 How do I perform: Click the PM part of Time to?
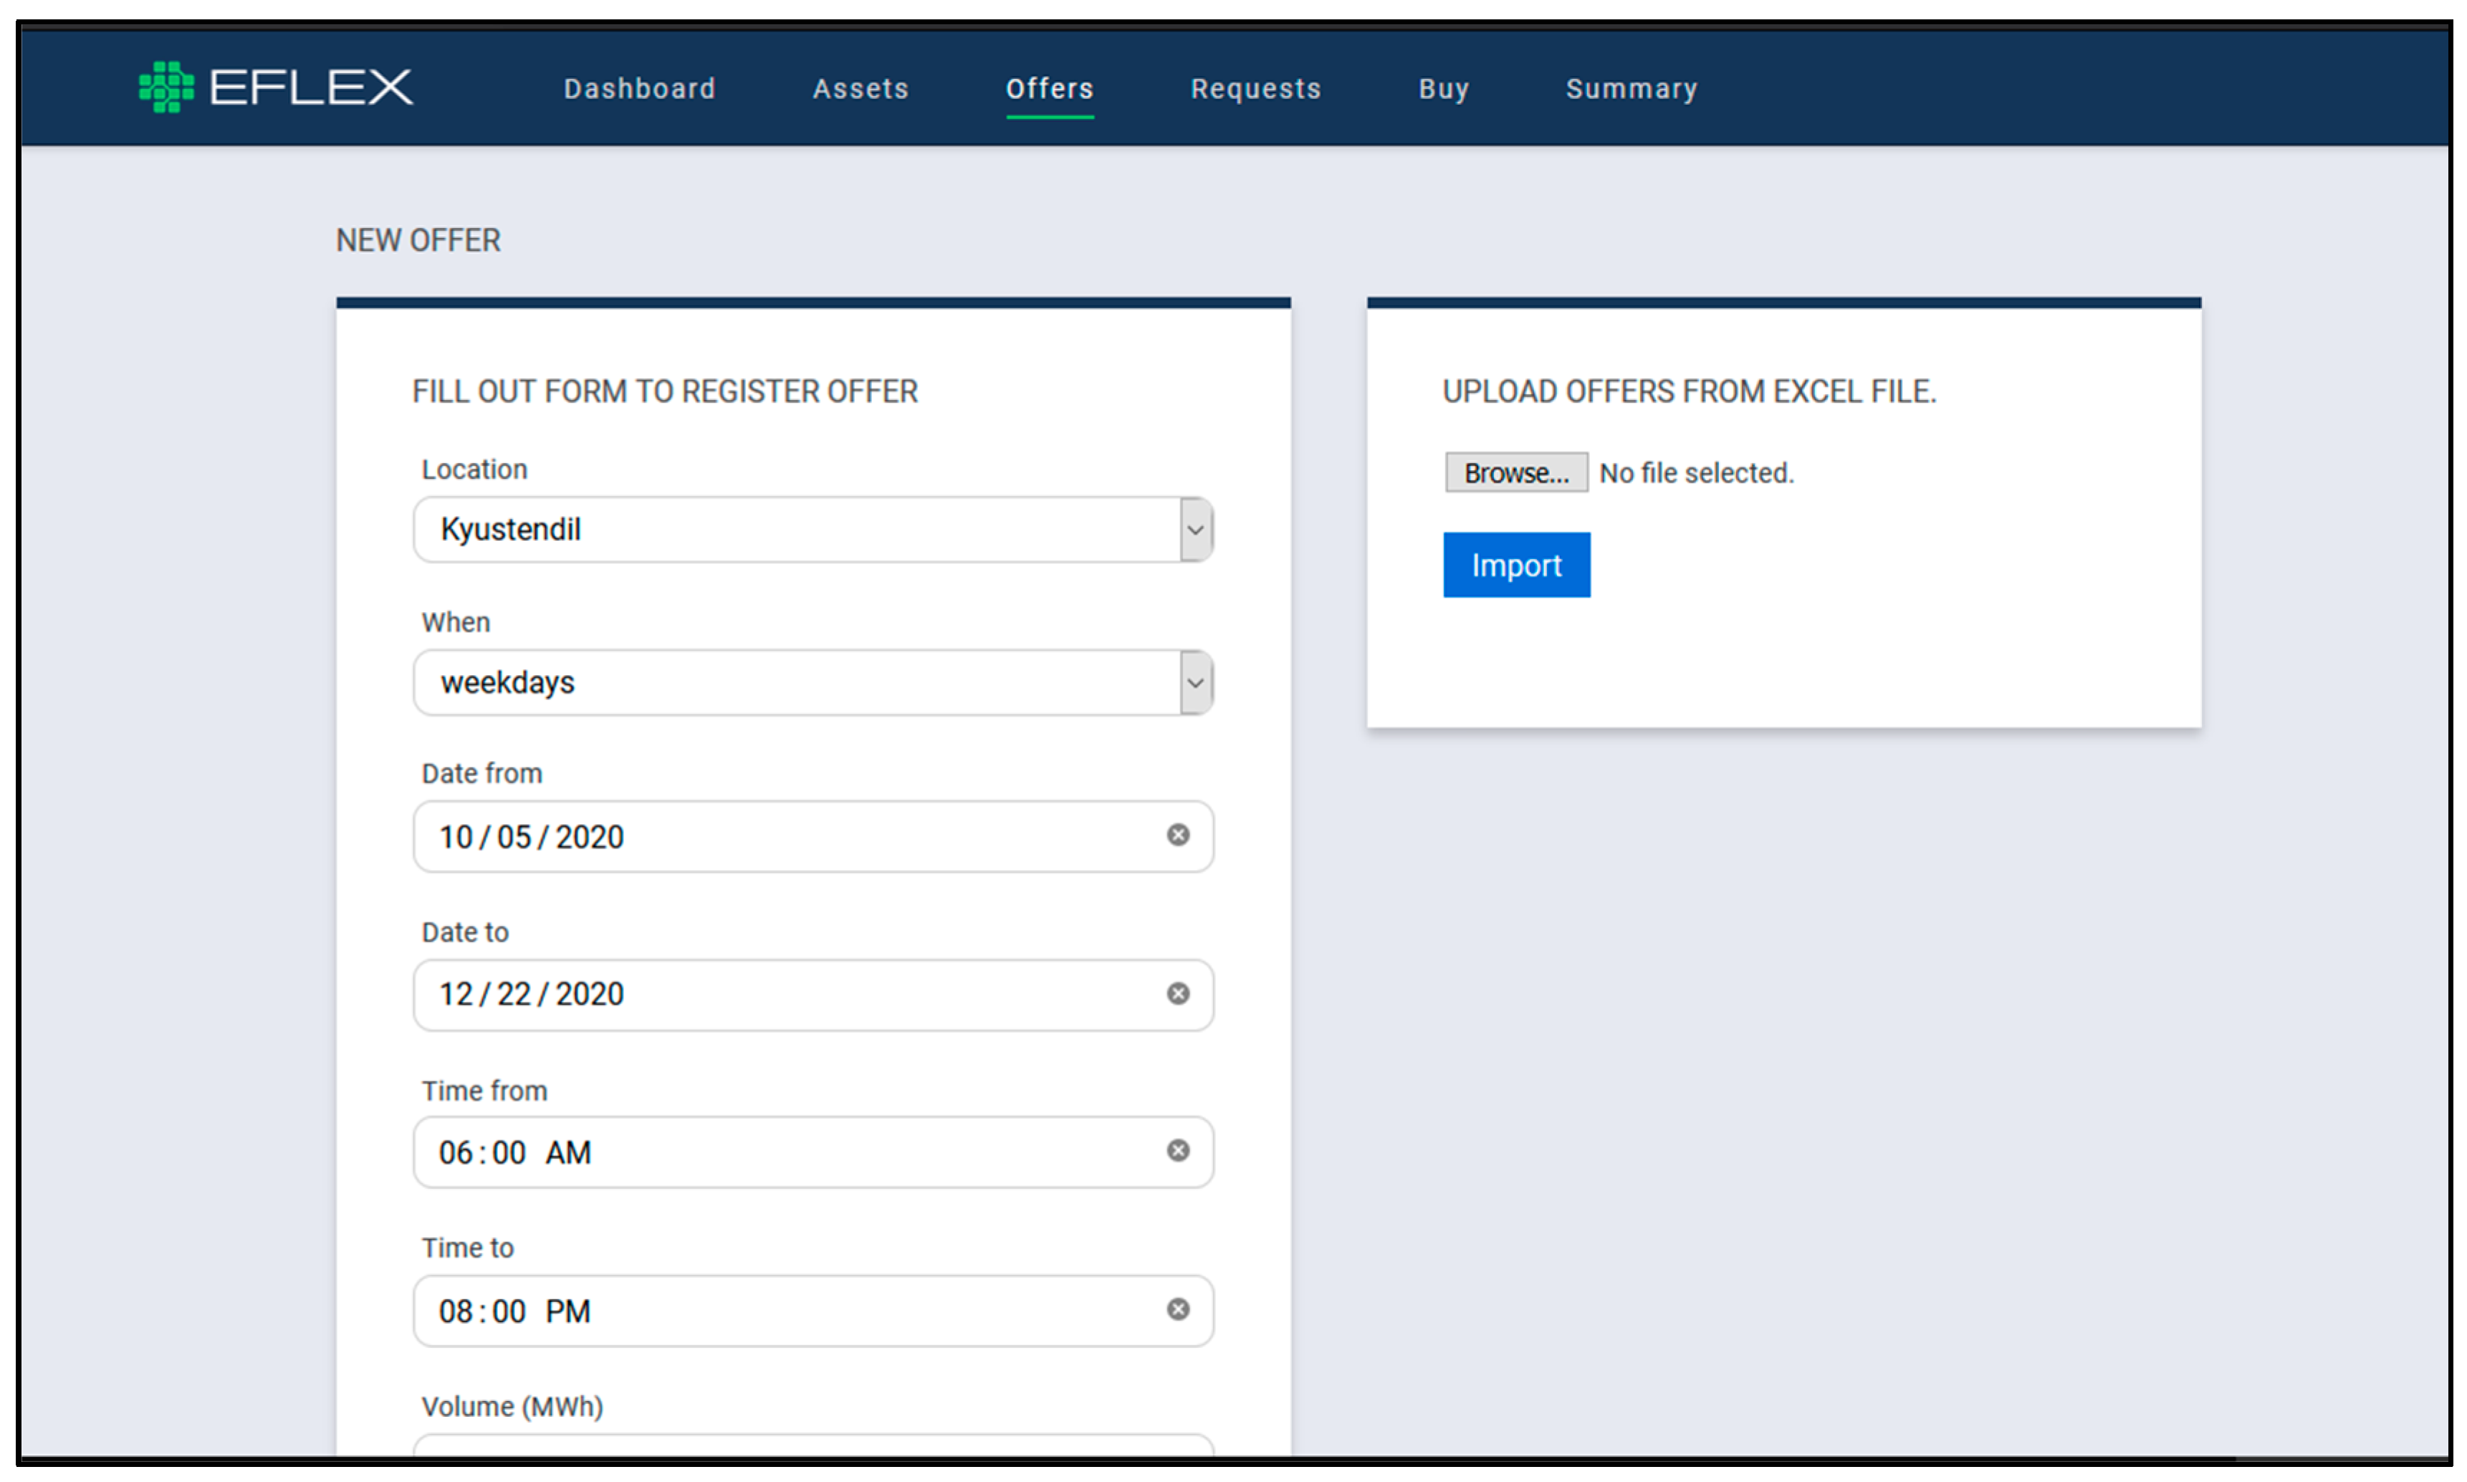tap(567, 1311)
